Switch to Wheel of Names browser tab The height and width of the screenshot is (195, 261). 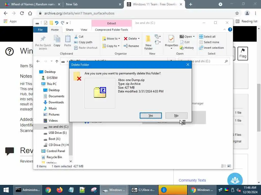(33, 4)
